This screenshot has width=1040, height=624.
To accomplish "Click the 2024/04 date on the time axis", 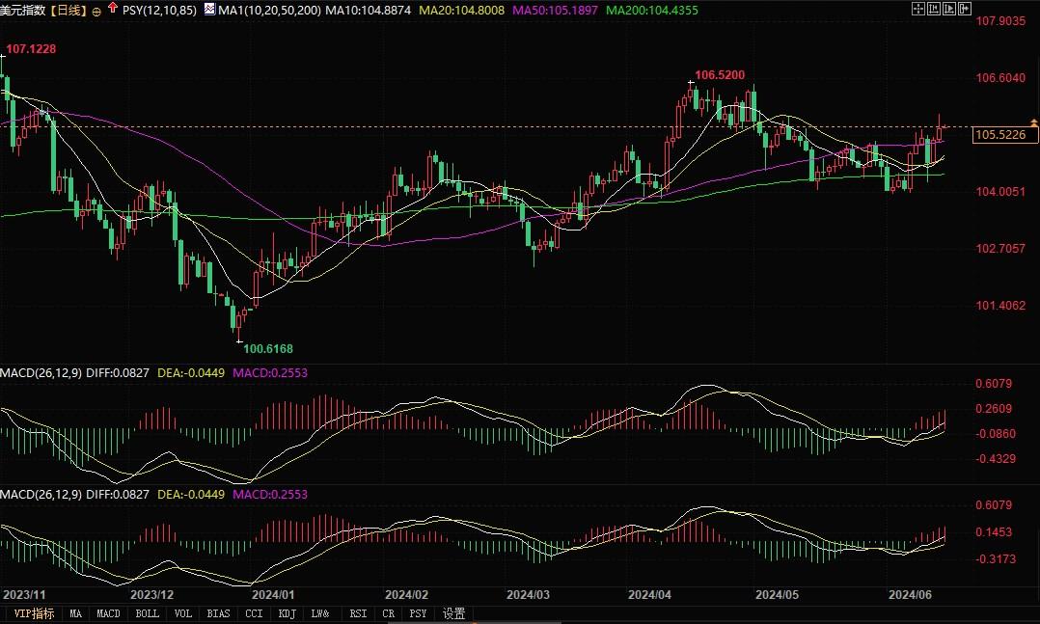I will coord(649,595).
